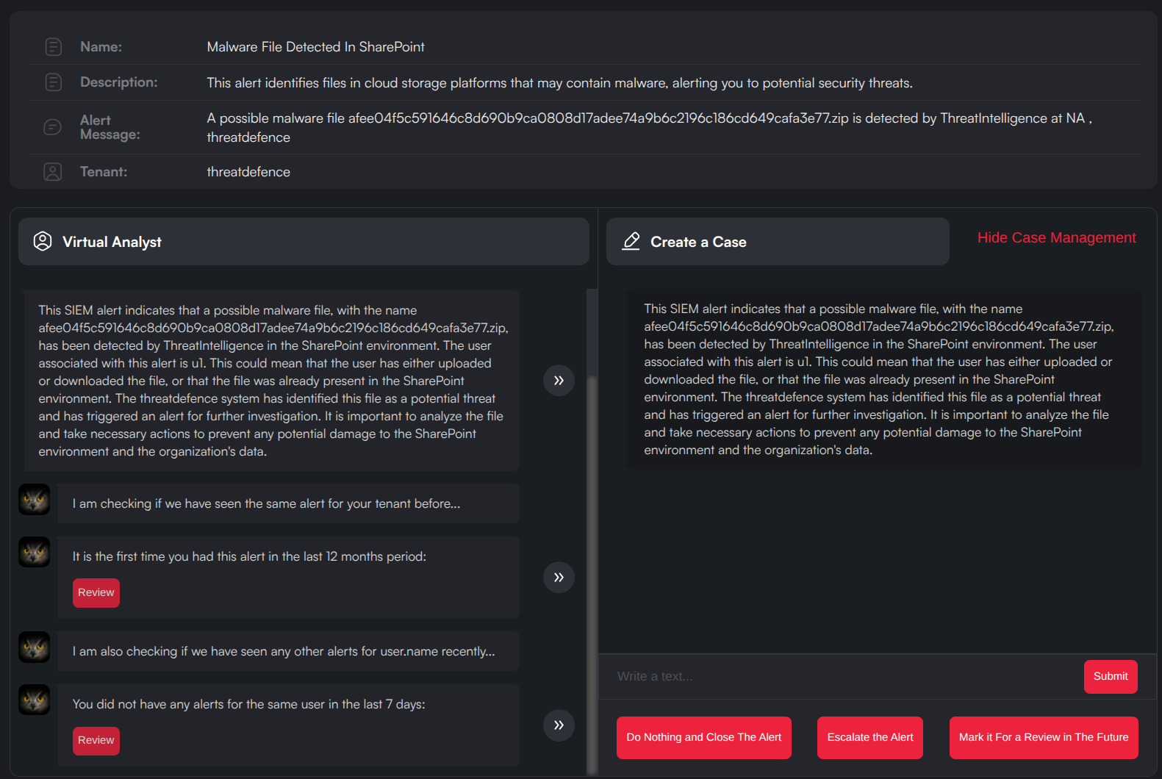Click the Name field document icon
Viewport: 1162px width, 779px height.
(x=53, y=47)
